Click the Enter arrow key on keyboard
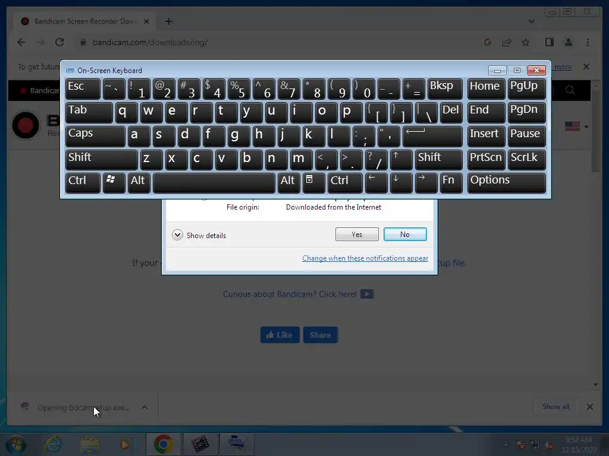This screenshot has height=456, width=609. [432, 136]
